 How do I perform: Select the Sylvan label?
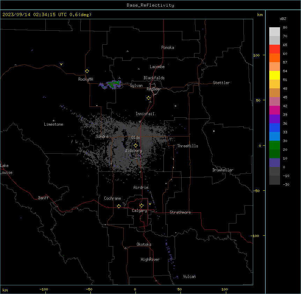[x=136, y=86]
